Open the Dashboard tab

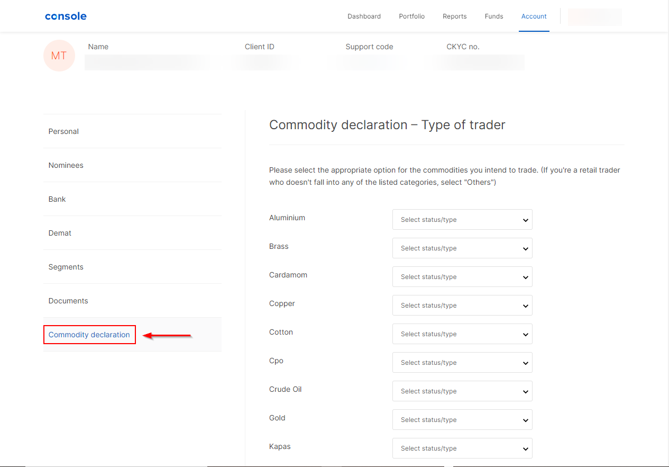click(x=364, y=16)
